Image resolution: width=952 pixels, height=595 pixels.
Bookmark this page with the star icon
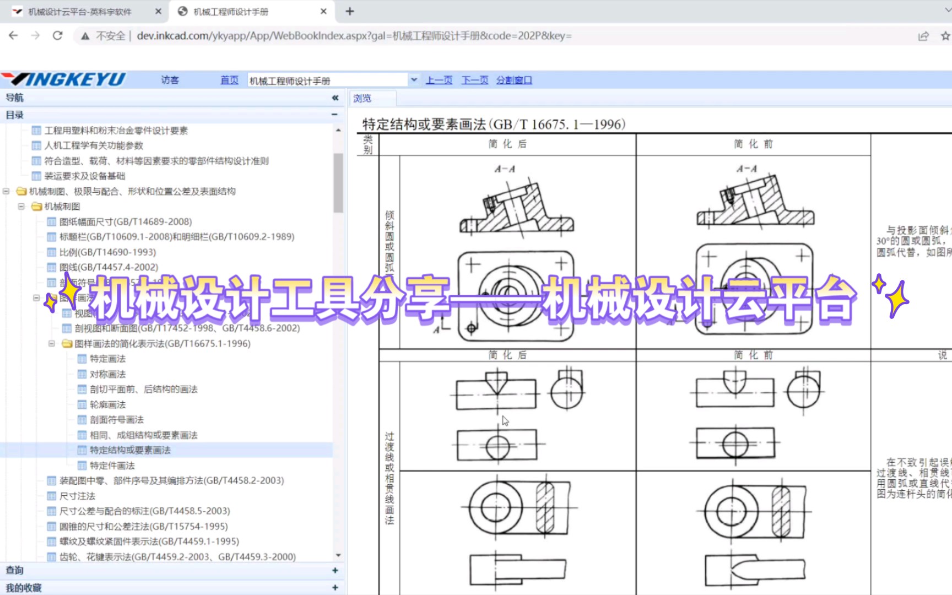coord(945,36)
